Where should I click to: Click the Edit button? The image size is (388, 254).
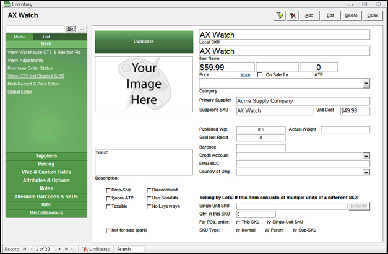330,15
